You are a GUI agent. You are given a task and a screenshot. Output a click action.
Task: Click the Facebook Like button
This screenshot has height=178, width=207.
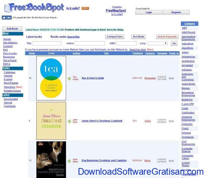tap(7, 18)
